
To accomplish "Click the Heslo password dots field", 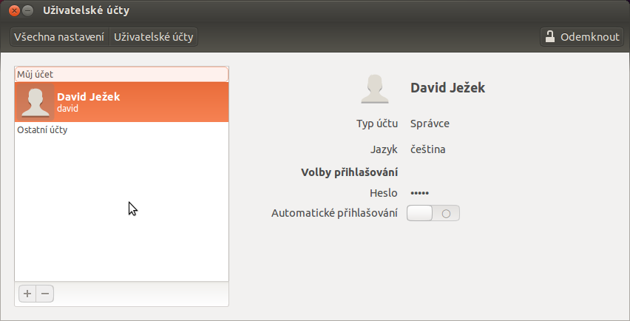I will click(x=419, y=193).
